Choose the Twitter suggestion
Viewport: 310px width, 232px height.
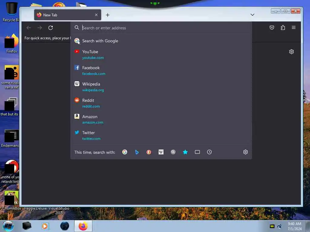click(161, 136)
